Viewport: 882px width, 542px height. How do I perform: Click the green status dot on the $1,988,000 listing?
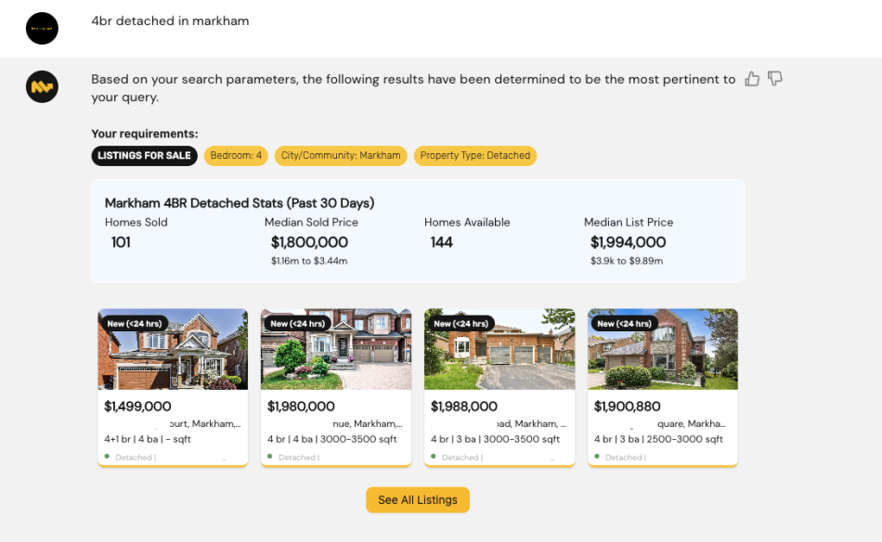click(x=436, y=457)
